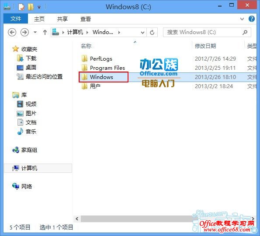Select 库 in the navigation pane
Image resolution: width=260 pixels, height=236 pixels.
pos(24,95)
